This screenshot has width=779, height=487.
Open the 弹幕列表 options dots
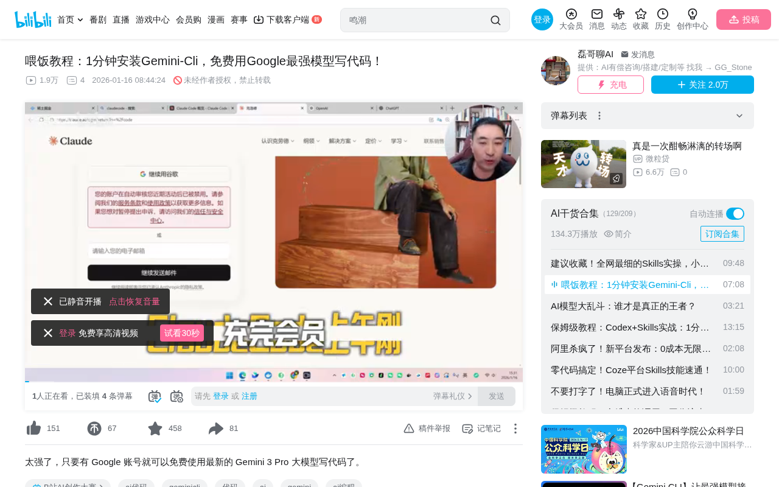(599, 116)
